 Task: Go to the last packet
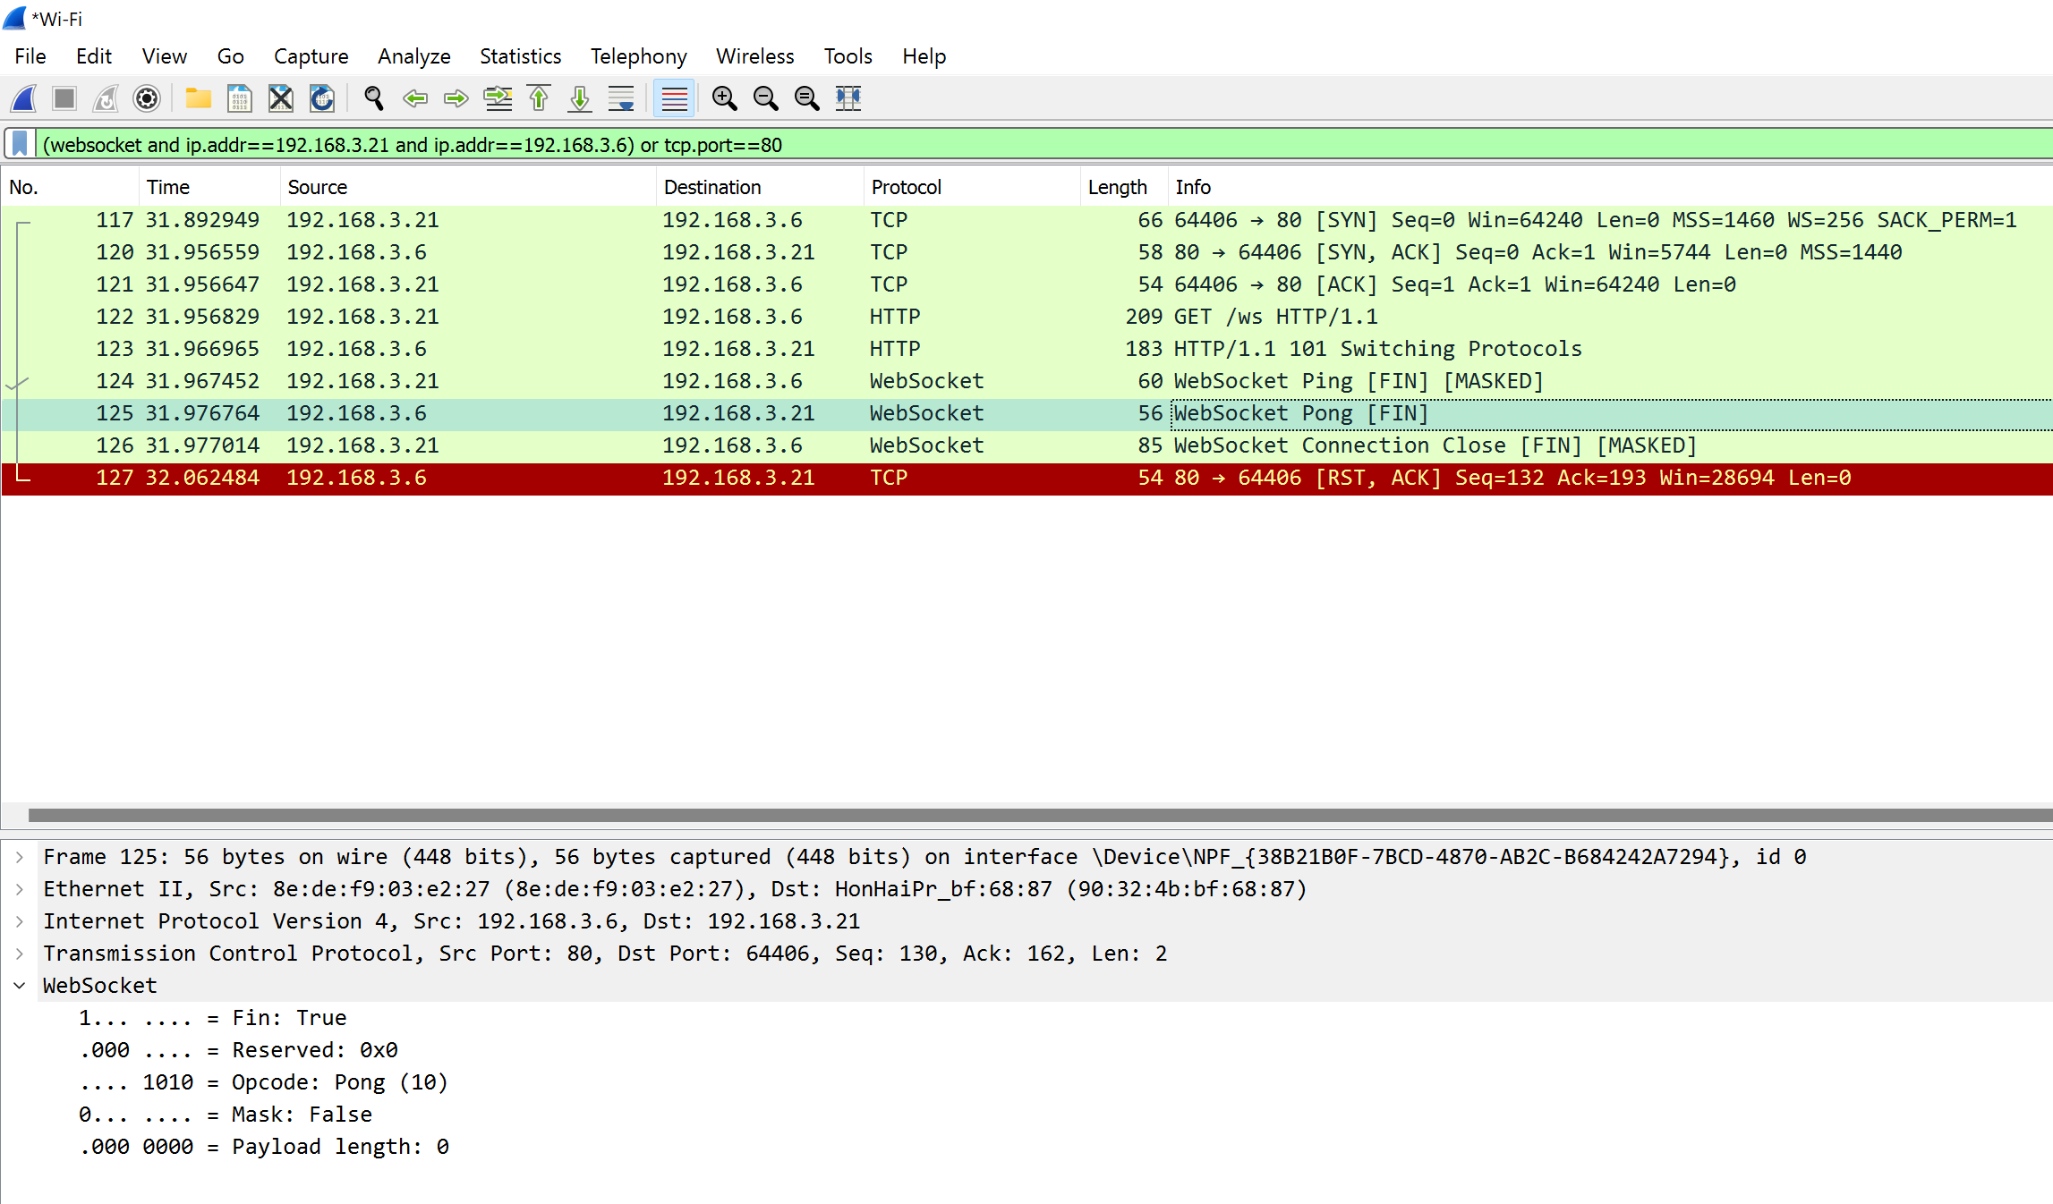coord(579,98)
